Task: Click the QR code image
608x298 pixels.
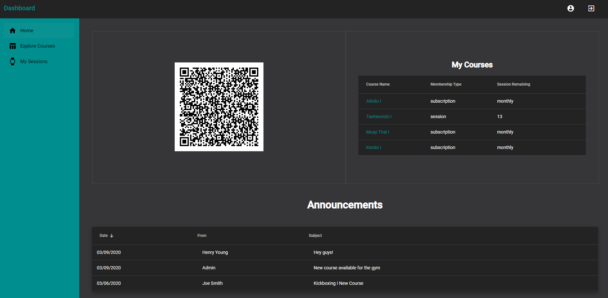Action: (219, 107)
